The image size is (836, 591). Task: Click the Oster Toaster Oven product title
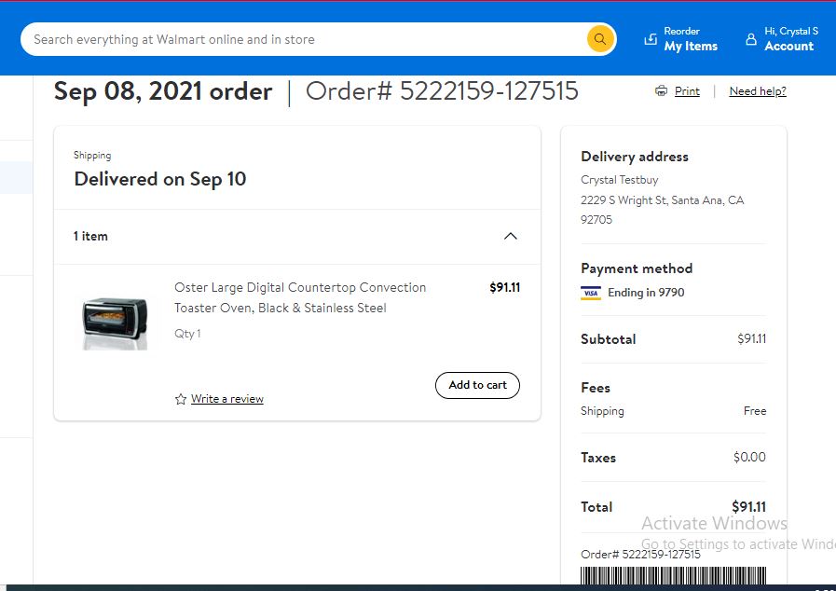[x=300, y=297]
